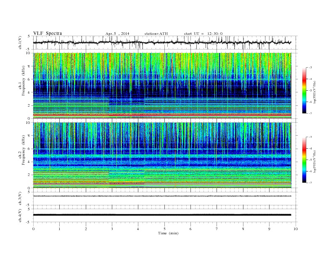Click time axis tick label "9"
This screenshot has height=257, width=333.
269,229
